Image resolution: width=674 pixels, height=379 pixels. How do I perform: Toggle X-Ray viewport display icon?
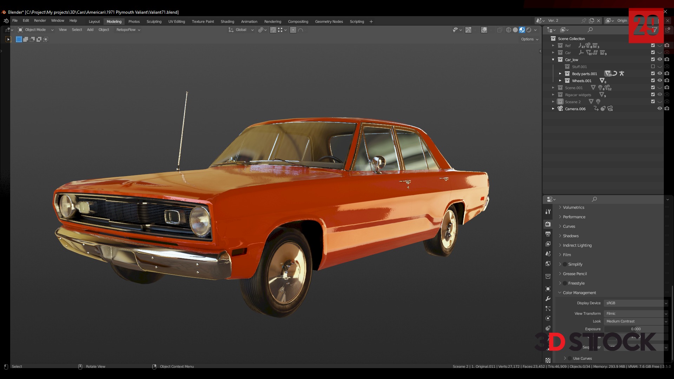point(500,30)
